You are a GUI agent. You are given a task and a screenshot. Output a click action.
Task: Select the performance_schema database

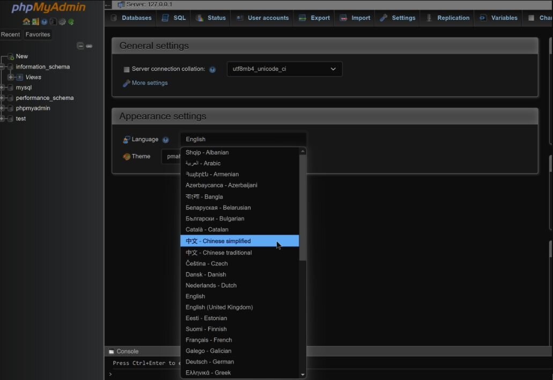point(45,98)
